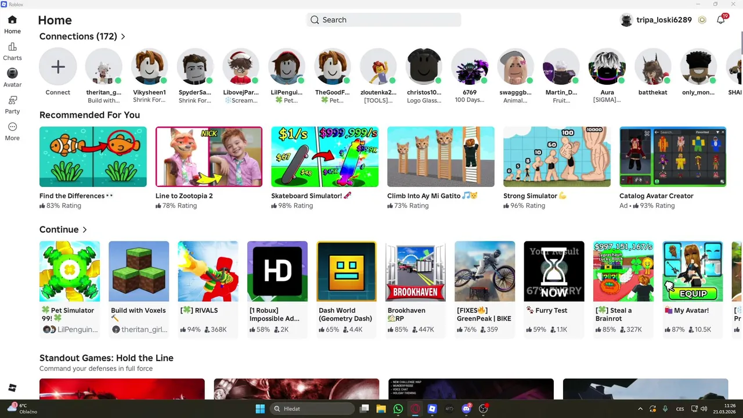Open LibovejPar... connection avatar
This screenshot has width=743, height=418.
[x=241, y=66]
